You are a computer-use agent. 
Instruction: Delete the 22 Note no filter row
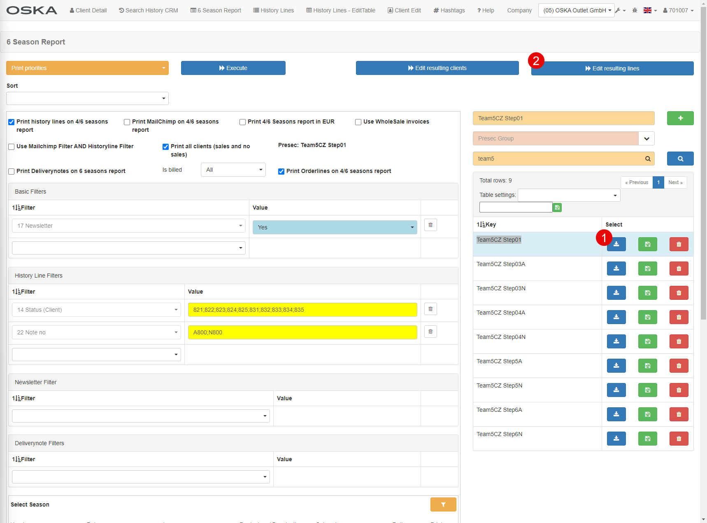430,332
